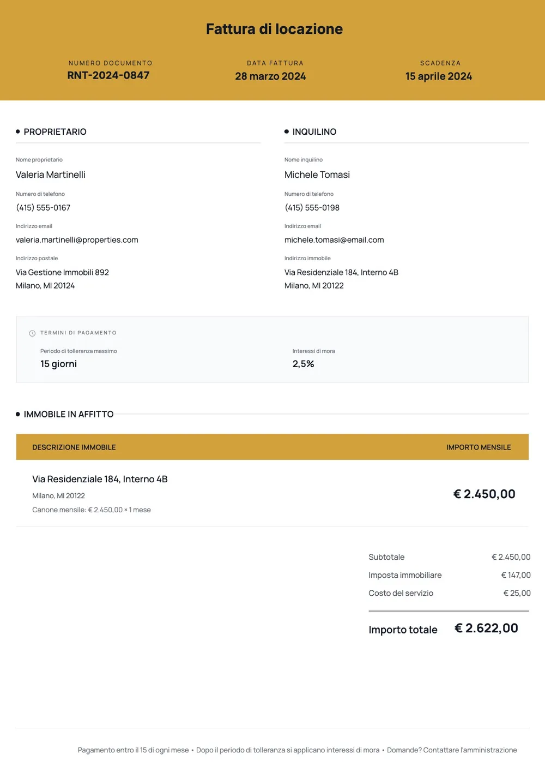Click the IMPORTO MENSILE column header
This screenshot has width=545, height=772.
pos(479,447)
